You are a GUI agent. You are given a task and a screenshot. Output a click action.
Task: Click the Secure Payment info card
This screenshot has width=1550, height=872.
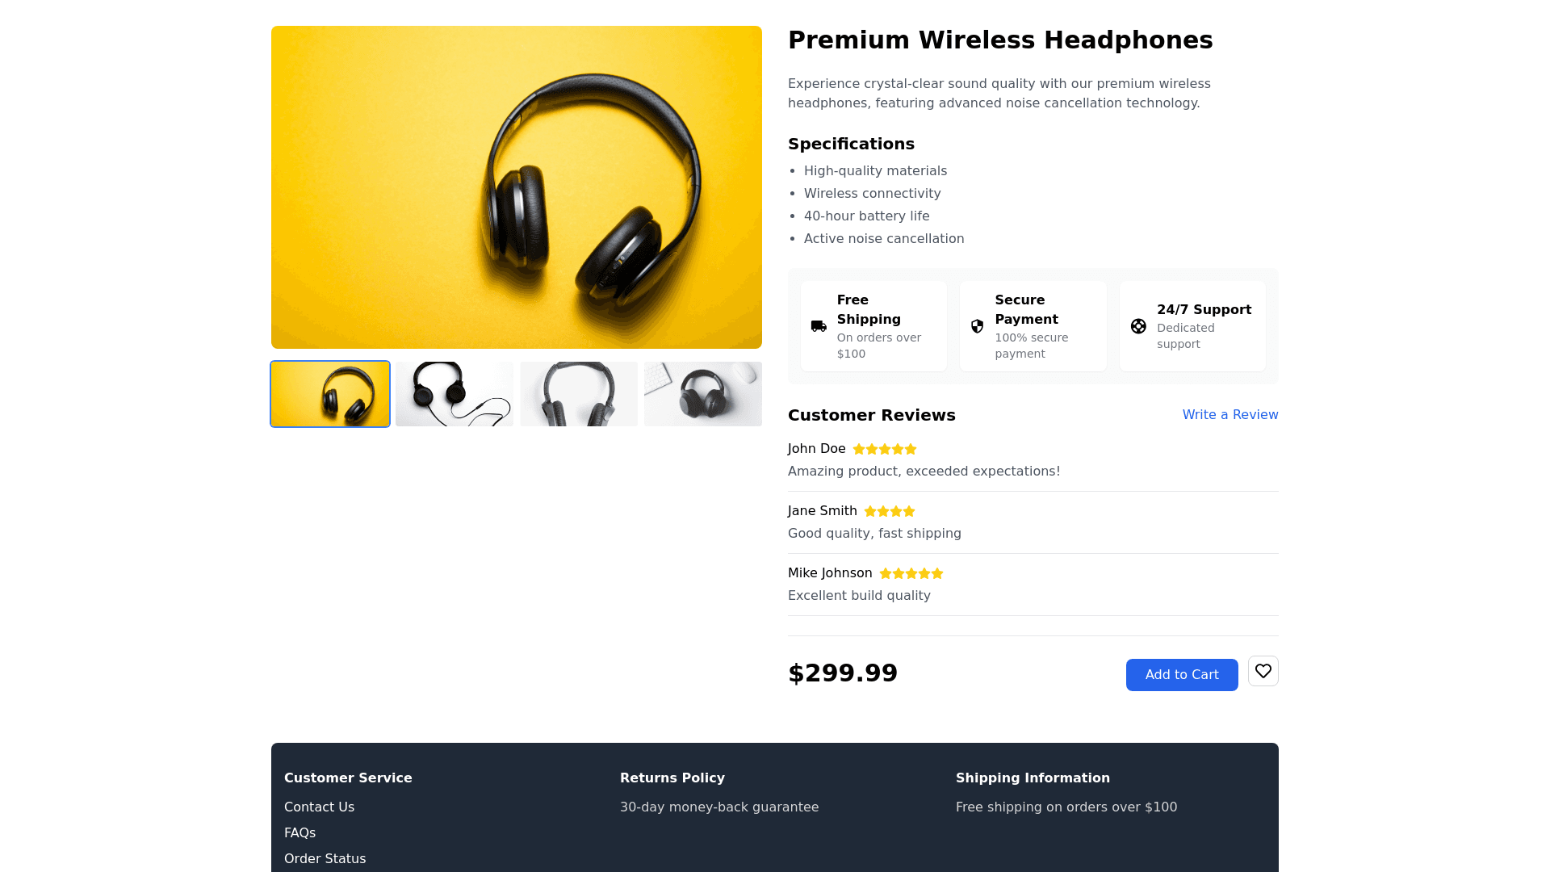click(1033, 326)
